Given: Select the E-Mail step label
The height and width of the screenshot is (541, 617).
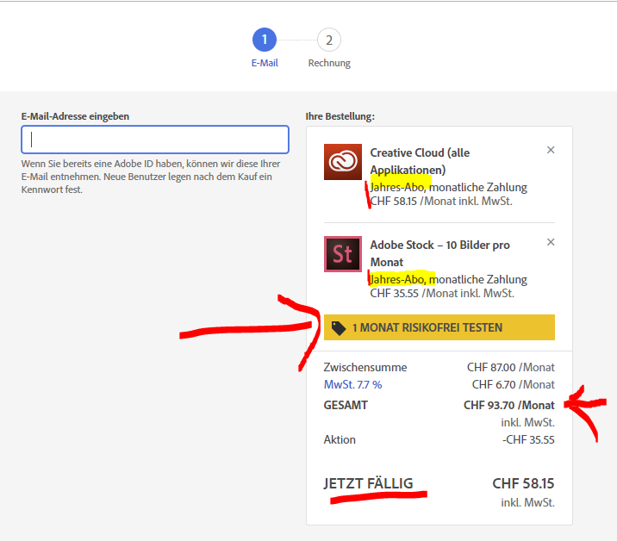Looking at the screenshot, I should click(x=265, y=63).
